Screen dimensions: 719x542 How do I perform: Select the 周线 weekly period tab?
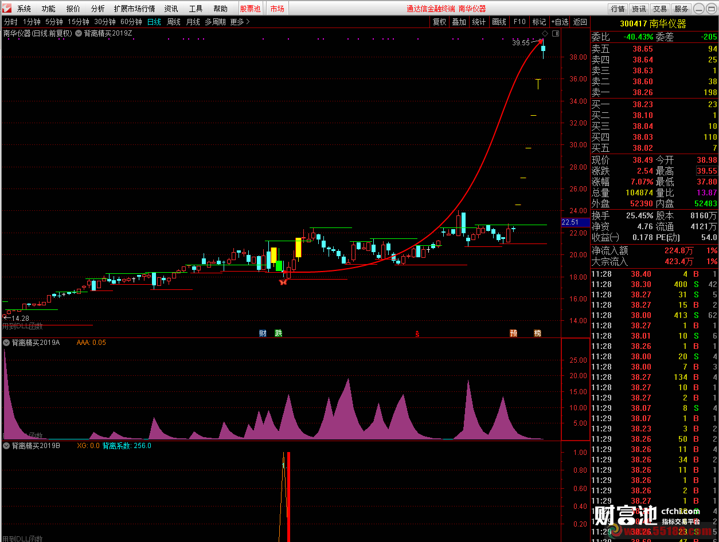[x=174, y=22]
